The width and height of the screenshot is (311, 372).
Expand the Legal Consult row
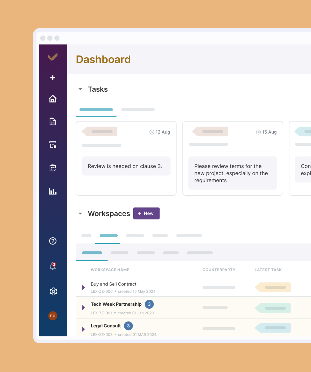pos(83,329)
